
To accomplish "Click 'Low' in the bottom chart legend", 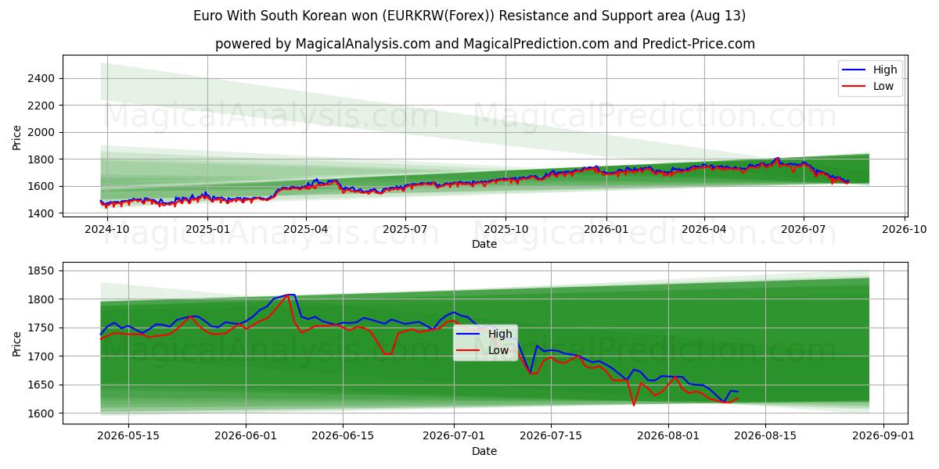I will (x=498, y=350).
